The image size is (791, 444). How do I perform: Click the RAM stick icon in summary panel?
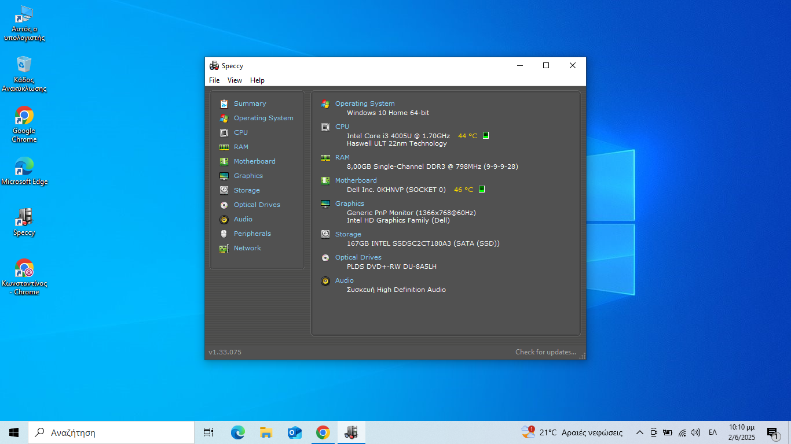(325, 157)
